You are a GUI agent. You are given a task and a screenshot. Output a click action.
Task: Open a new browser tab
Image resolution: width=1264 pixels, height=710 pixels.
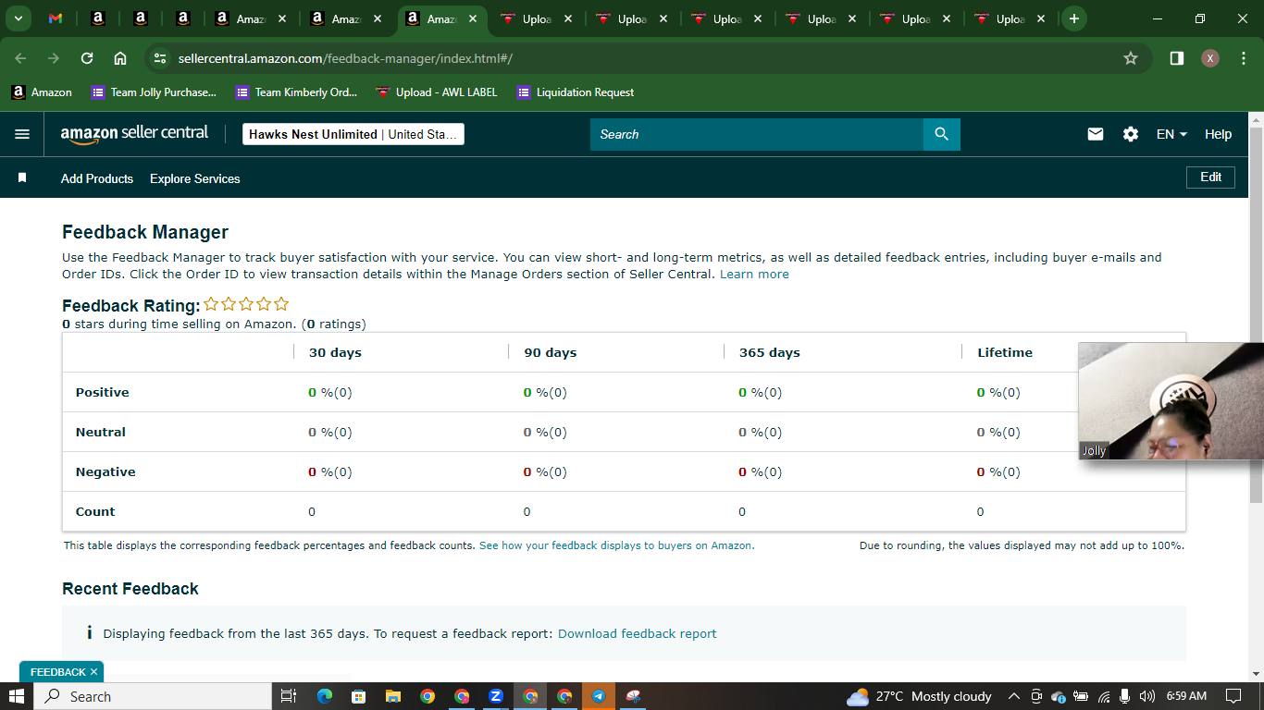(1073, 18)
